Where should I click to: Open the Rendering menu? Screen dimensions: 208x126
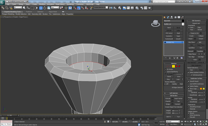click(x=70, y=4)
